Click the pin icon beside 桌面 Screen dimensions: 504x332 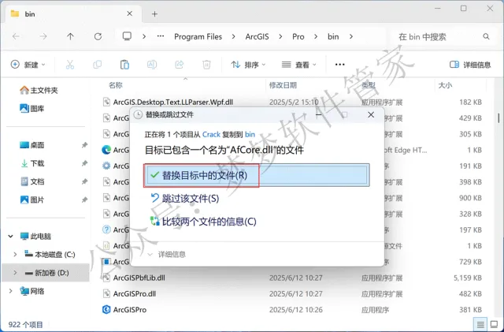84,145
